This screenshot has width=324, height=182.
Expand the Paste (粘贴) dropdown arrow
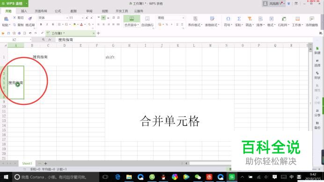[10, 25]
